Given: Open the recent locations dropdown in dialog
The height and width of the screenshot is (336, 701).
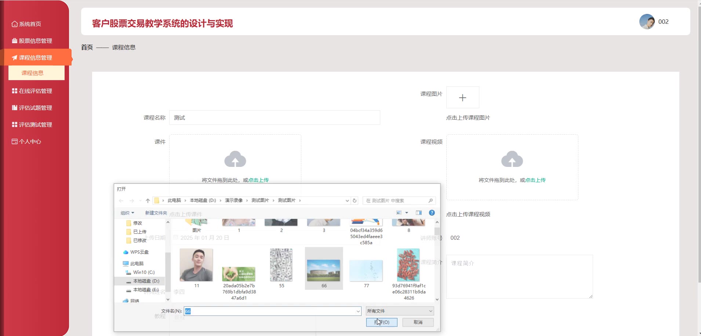Looking at the screenshot, I should coord(140,201).
